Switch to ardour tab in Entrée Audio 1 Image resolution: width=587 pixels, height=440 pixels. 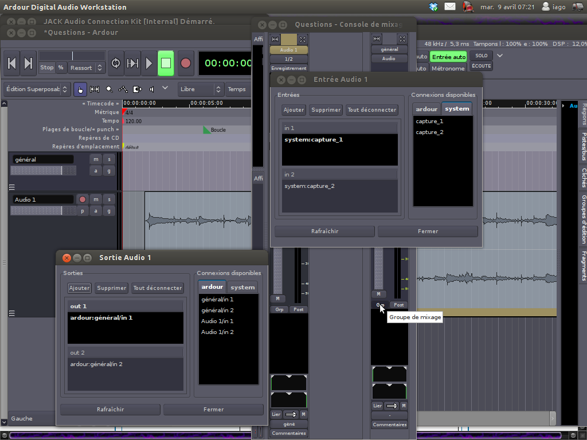point(426,109)
